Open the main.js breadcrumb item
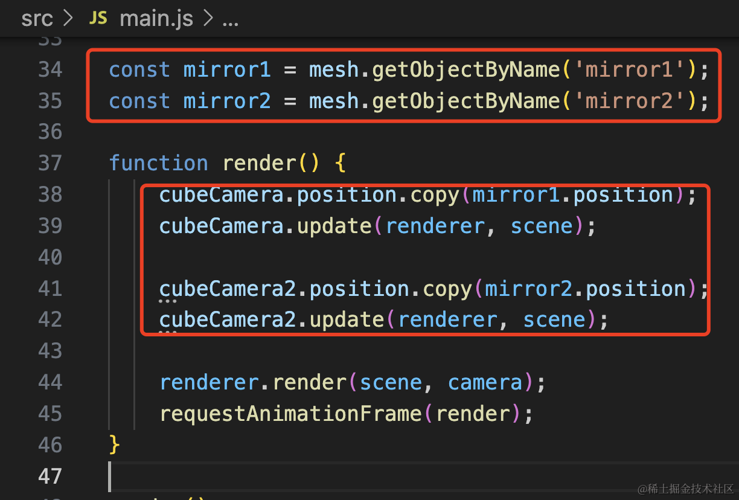The width and height of the screenshot is (739, 500). click(x=156, y=19)
